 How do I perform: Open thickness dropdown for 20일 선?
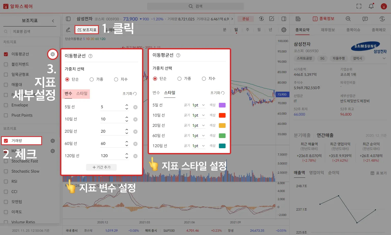(x=199, y=126)
